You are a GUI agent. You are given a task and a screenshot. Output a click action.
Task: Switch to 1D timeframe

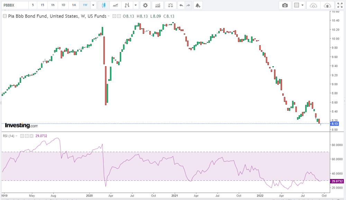tap(63, 5)
